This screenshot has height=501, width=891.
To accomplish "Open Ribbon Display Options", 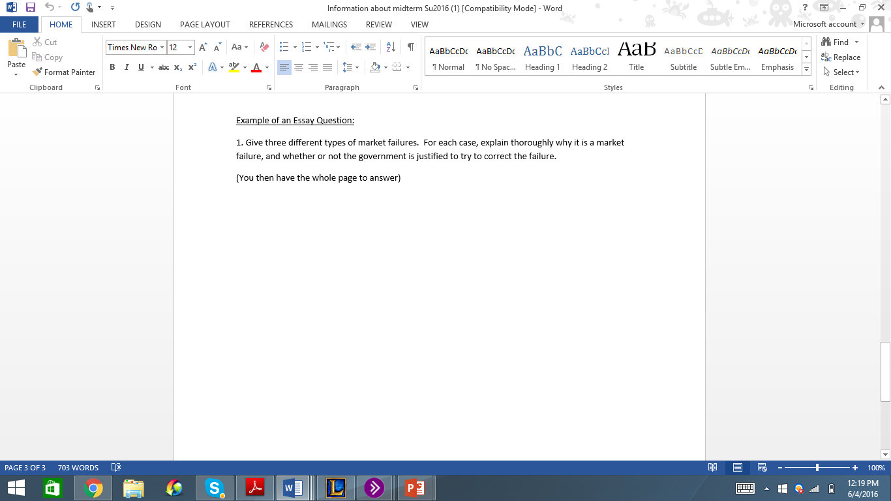I will pyautogui.click(x=824, y=8).
